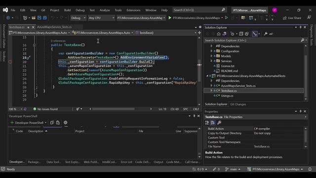The height and width of the screenshot is (178, 316).
Task: Click the Navigate Backward arrow icon
Action: click(x=8, y=18)
